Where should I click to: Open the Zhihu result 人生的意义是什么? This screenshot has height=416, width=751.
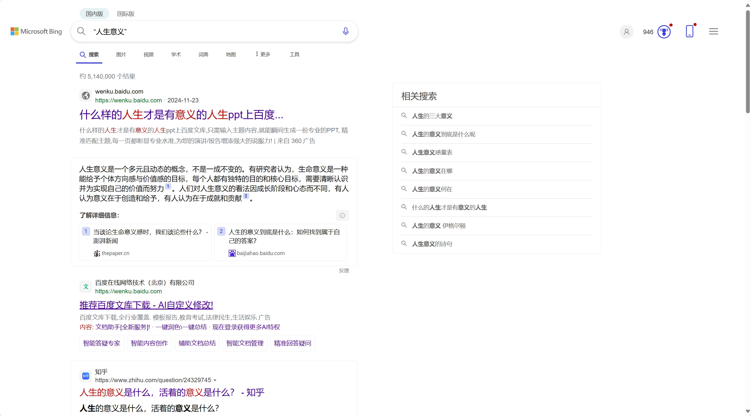[x=172, y=392]
